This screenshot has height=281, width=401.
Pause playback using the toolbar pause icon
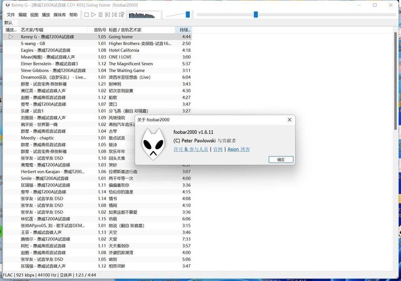pyautogui.click(x=100, y=15)
